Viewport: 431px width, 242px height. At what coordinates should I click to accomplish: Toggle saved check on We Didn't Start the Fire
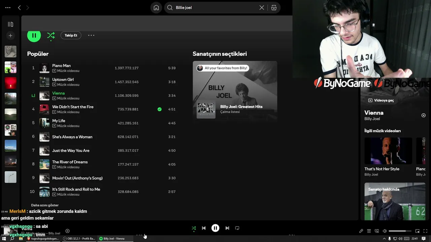160,109
